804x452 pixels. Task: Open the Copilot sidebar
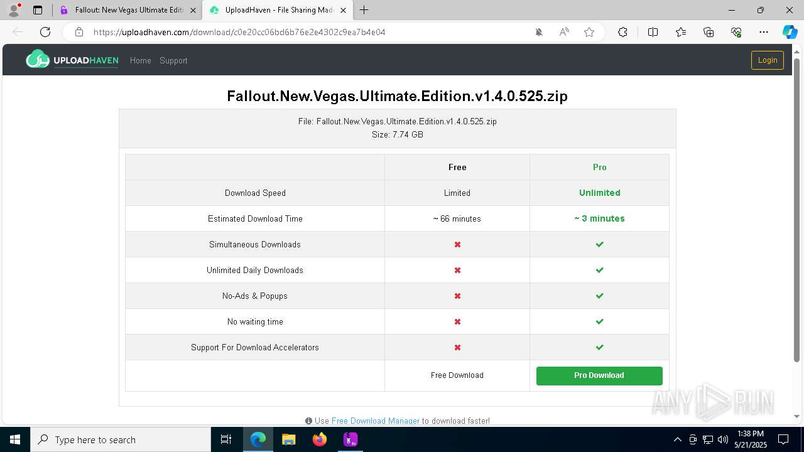pos(790,32)
